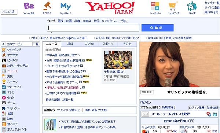This screenshot has height=133, width=220.
Task: Open the Setsubun February 3 promo link
Action: click(59, 38)
